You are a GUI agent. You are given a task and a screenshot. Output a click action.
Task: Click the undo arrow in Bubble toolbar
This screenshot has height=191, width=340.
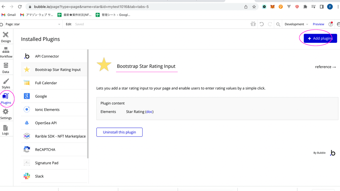[262, 24]
